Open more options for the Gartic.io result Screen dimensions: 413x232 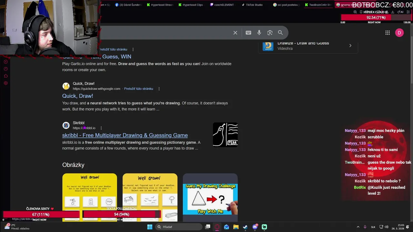(x=133, y=49)
